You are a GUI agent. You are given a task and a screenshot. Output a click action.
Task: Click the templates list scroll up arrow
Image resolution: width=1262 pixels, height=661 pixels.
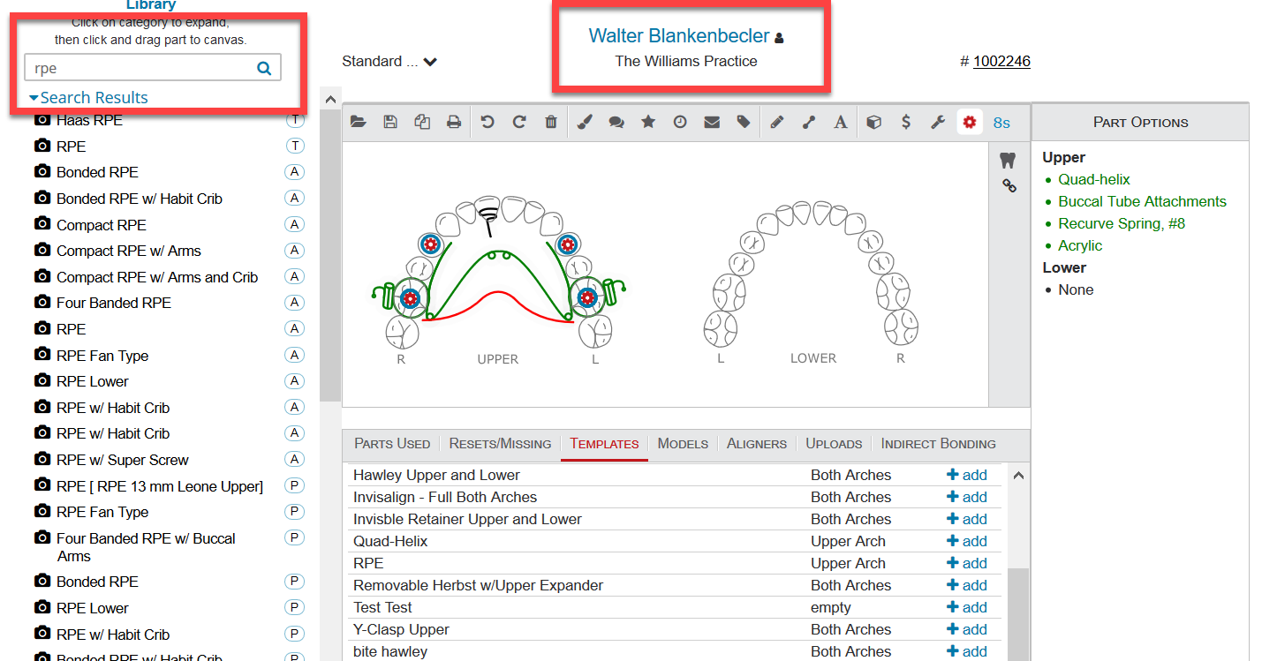click(1017, 475)
